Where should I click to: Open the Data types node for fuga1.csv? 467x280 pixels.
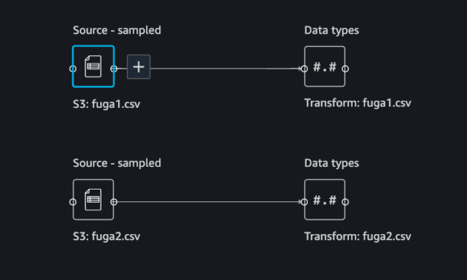pos(325,66)
